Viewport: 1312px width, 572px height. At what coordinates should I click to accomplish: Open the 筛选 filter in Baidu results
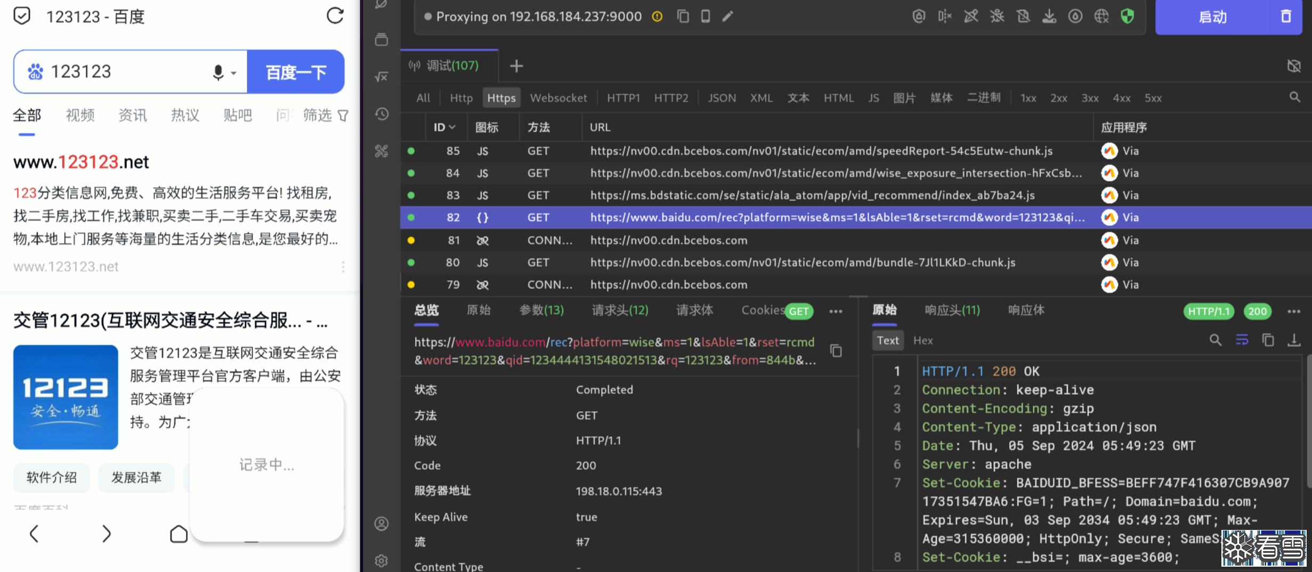(x=326, y=115)
